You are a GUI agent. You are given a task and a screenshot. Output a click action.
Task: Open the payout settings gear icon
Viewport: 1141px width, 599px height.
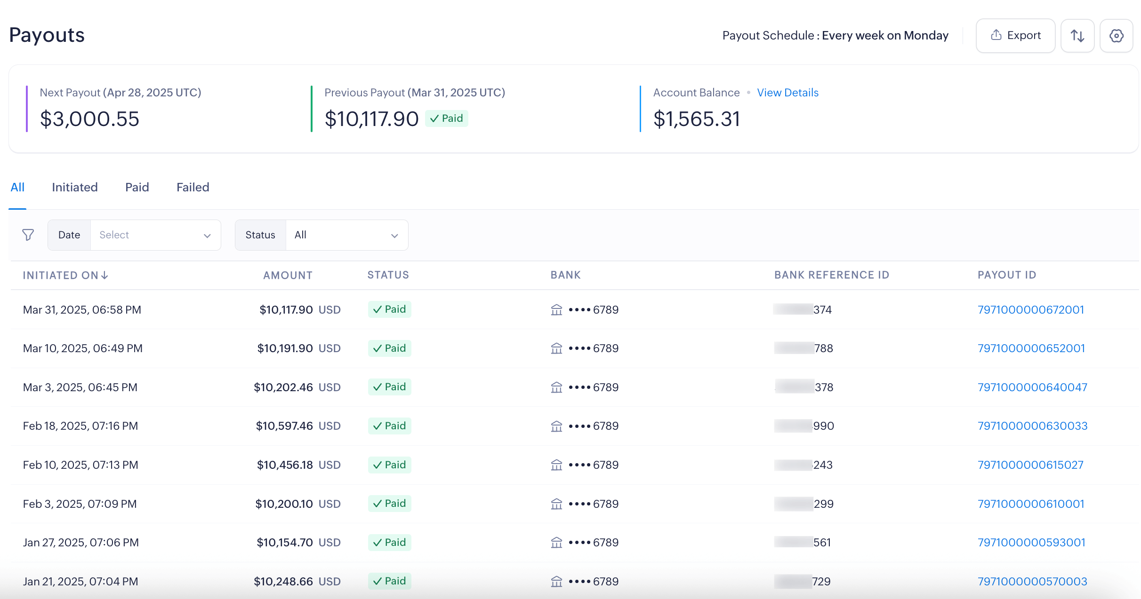tap(1116, 36)
